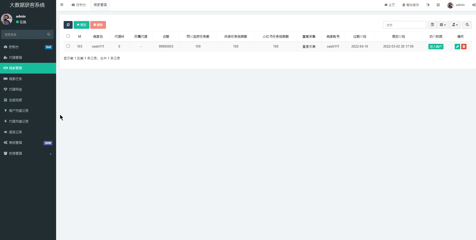This screenshot has height=240, width=476.
Task: Click the 清除缓存 link in header
Action: (x=411, y=5)
